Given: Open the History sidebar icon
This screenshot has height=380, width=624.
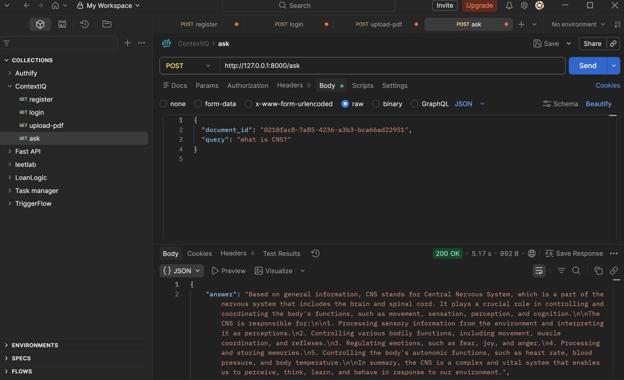Looking at the screenshot, I should [x=84, y=24].
